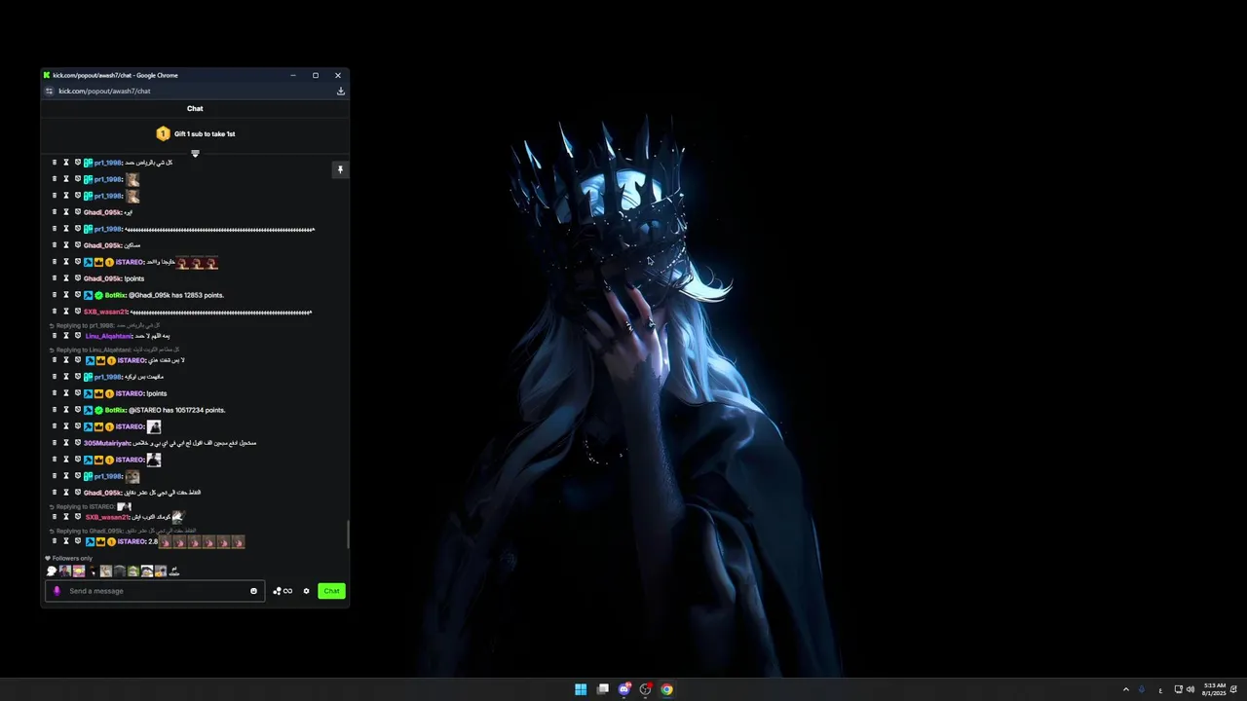The width and height of the screenshot is (1247, 701).
Task: Select the last Arabic text emote in the emote row
Action: pos(173,572)
